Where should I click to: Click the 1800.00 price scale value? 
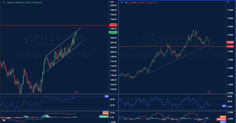113,52
